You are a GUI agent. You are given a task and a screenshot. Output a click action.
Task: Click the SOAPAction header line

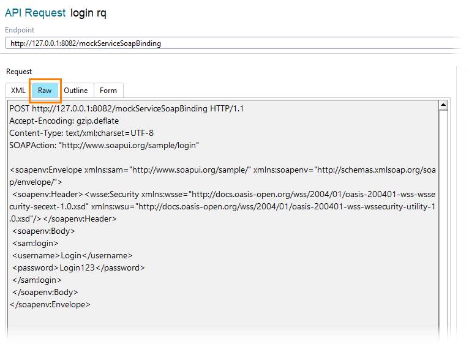104,145
